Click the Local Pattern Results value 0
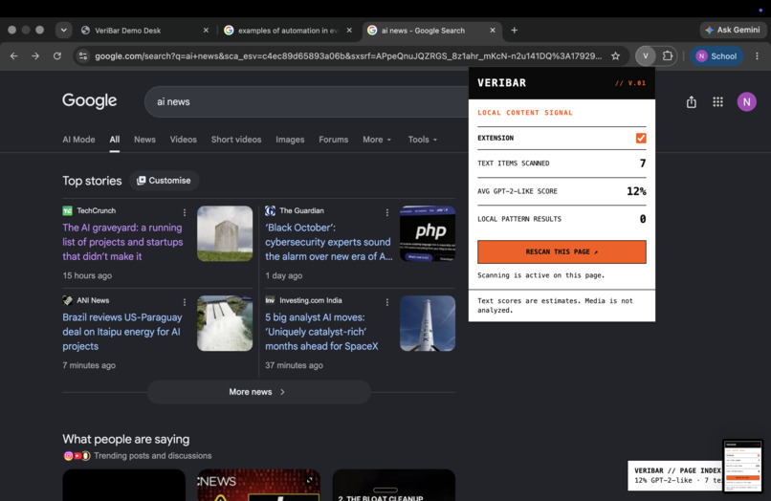 (x=643, y=219)
